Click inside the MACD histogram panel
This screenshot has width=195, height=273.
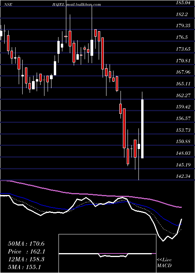[x=107, y=253]
